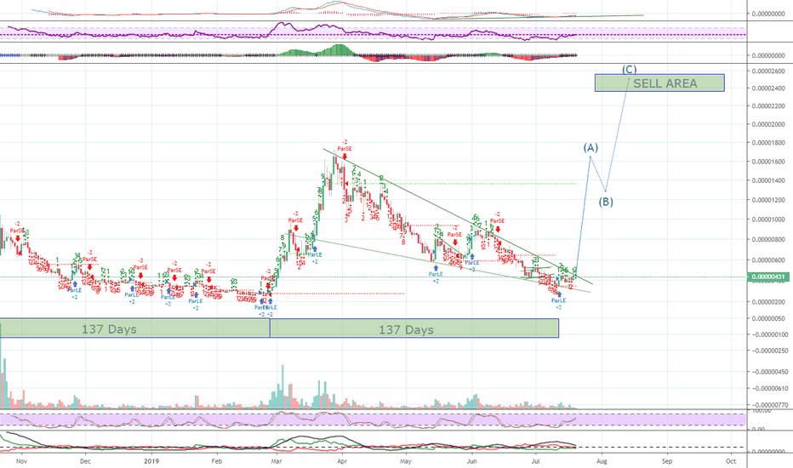Click the 0.00000600 price axis label
Viewport: 793px width, 468px height.
coord(768,260)
